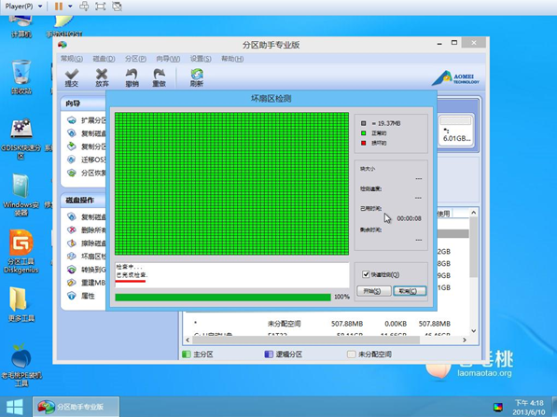The image size is (557, 417).
Task: Click the green 100% progress bar
Action: click(x=223, y=297)
